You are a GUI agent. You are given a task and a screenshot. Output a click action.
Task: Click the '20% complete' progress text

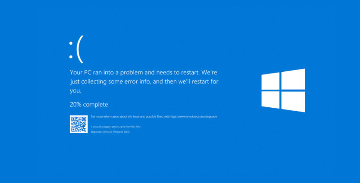pos(89,104)
